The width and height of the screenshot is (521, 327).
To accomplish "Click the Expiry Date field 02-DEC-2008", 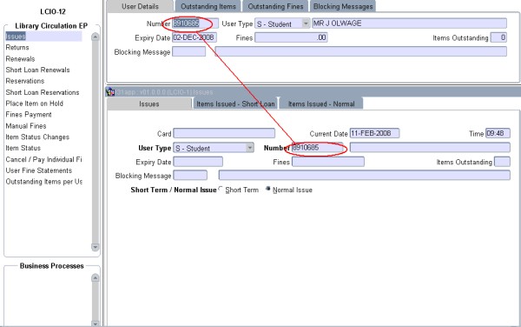I will click(195, 37).
